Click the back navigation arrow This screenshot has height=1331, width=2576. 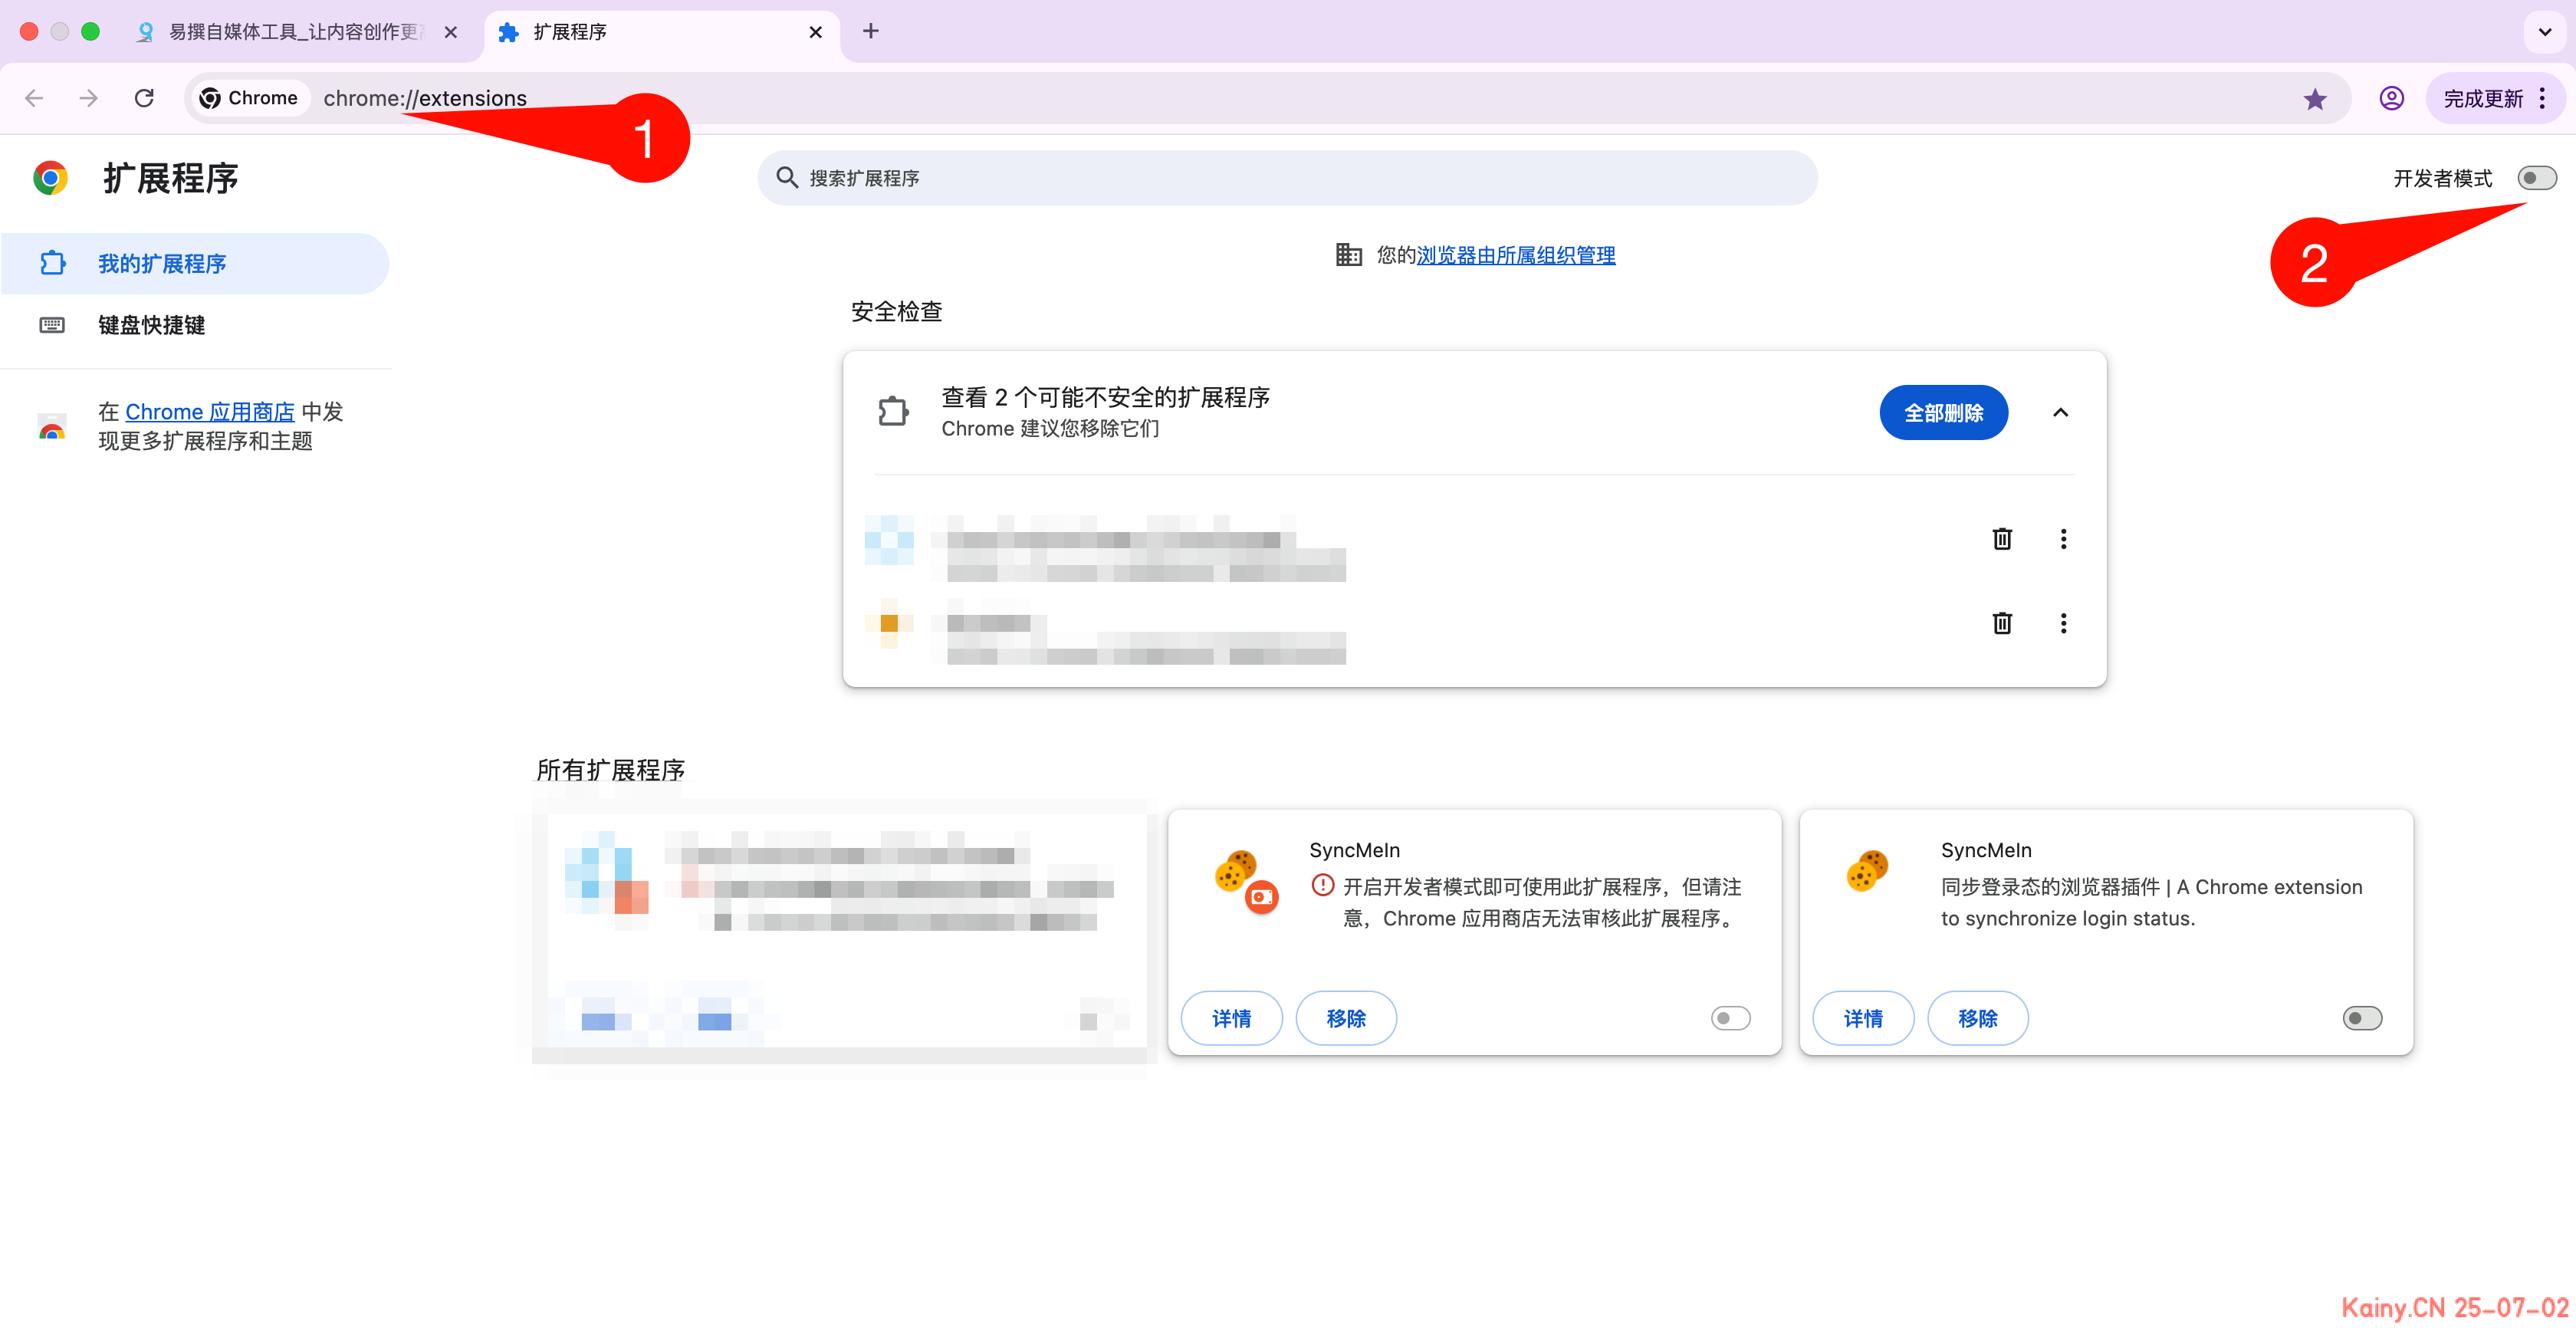click(34, 97)
